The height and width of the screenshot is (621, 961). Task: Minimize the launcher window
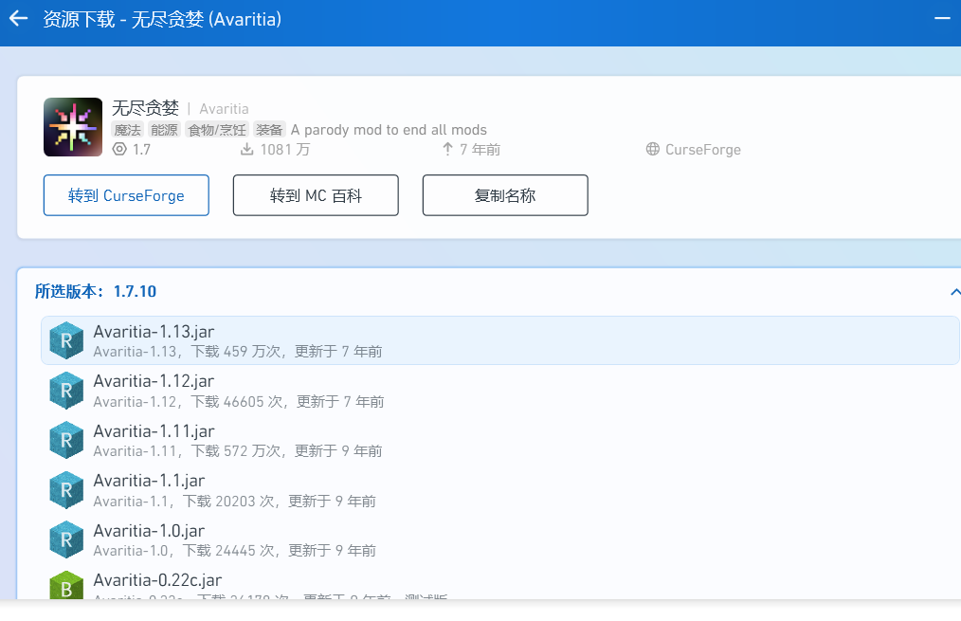942,19
